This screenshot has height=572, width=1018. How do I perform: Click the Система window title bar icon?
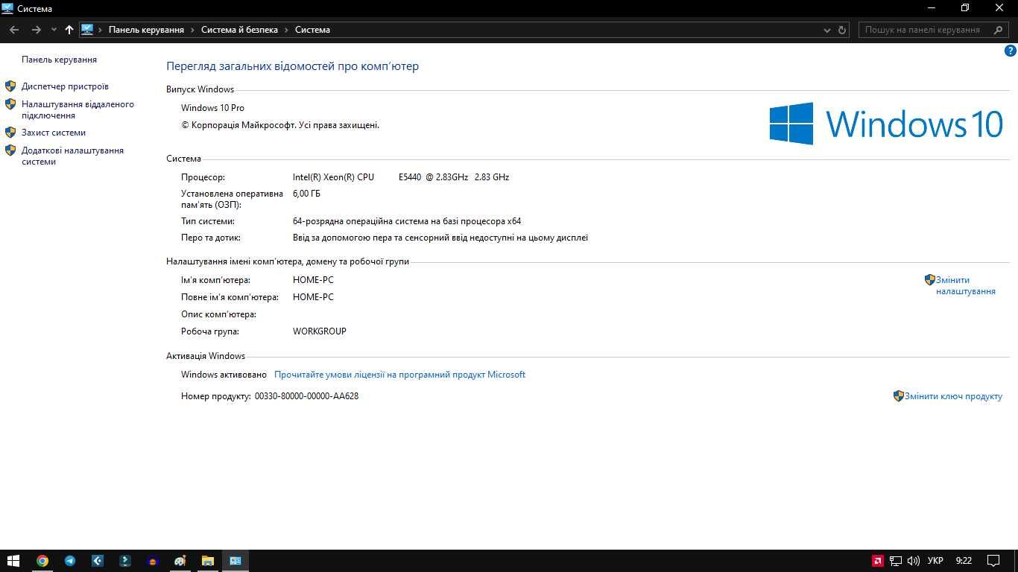7,8
